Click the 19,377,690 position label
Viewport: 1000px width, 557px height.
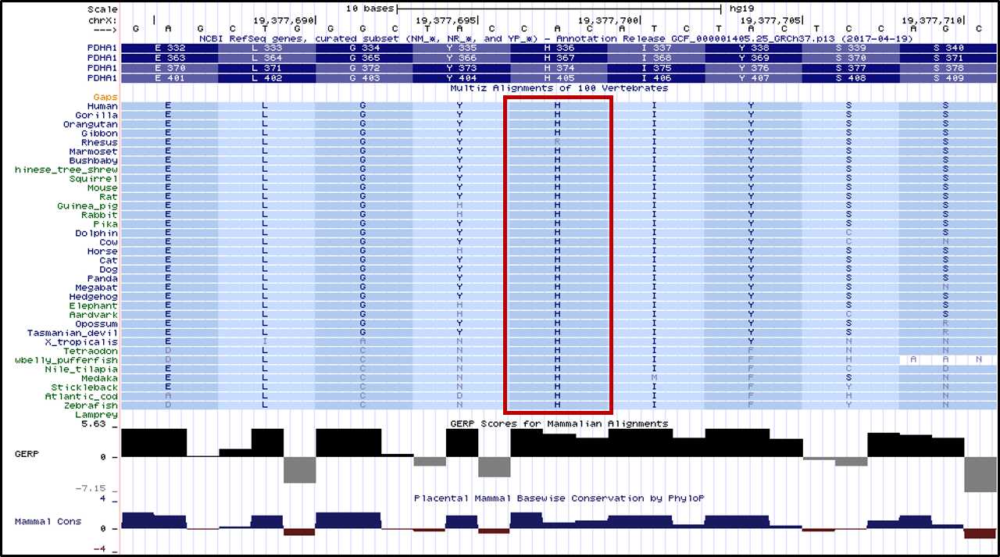pyautogui.click(x=284, y=20)
